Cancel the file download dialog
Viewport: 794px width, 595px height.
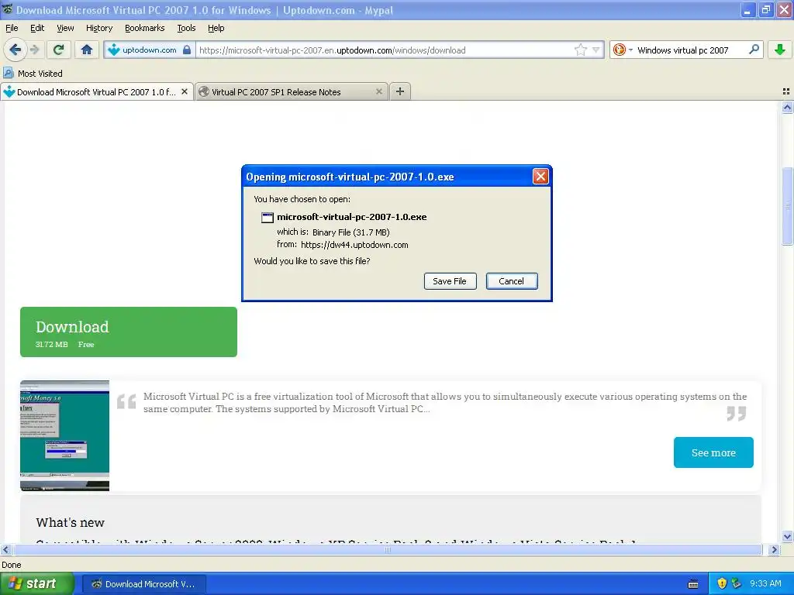click(x=512, y=281)
